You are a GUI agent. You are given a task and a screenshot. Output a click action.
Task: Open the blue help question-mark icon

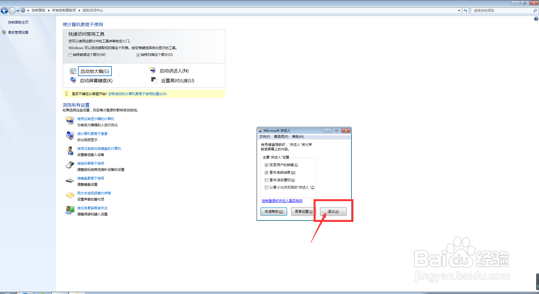[x=536, y=19]
